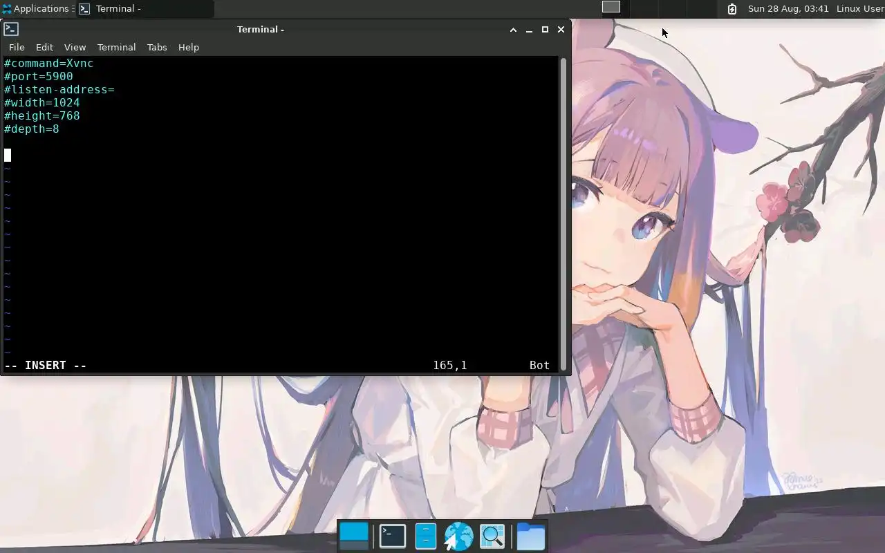The height and width of the screenshot is (553, 885).
Task: Click the #depth=8 line
Action: 32,129
